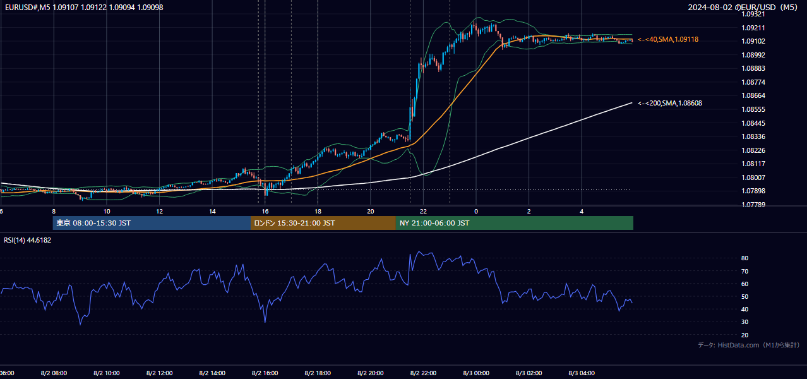Image resolution: width=807 pixels, height=379 pixels.
Task: Click the 8/2 16:00 time axis label
Action: point(265,373)
